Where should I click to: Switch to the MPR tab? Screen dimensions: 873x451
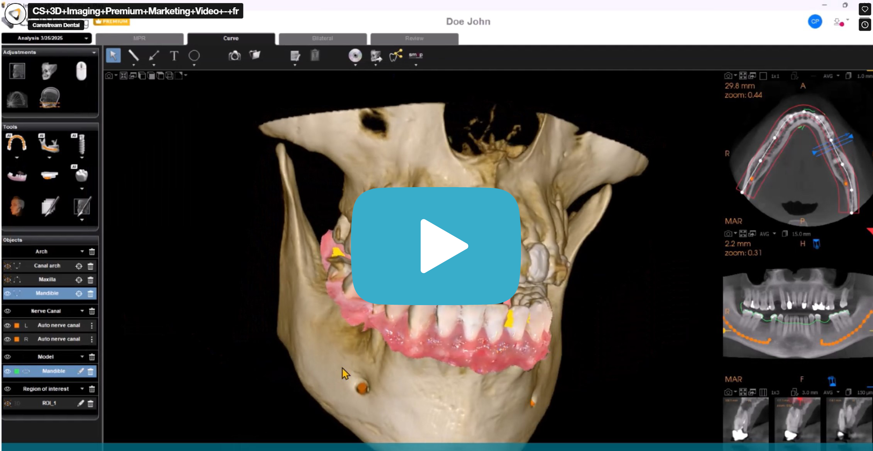139,38
